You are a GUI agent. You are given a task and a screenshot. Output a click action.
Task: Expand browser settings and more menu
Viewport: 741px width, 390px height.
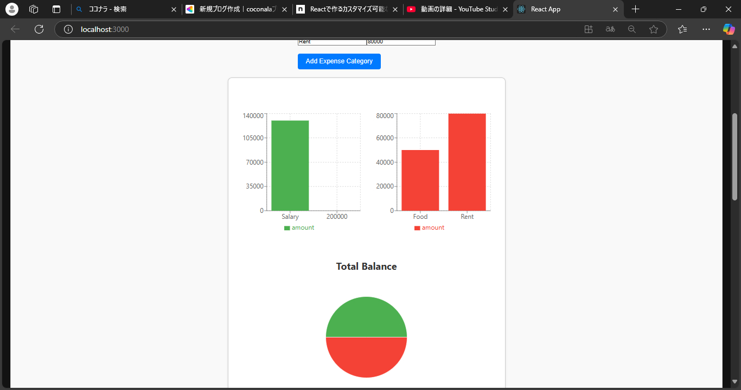(706, 29)
